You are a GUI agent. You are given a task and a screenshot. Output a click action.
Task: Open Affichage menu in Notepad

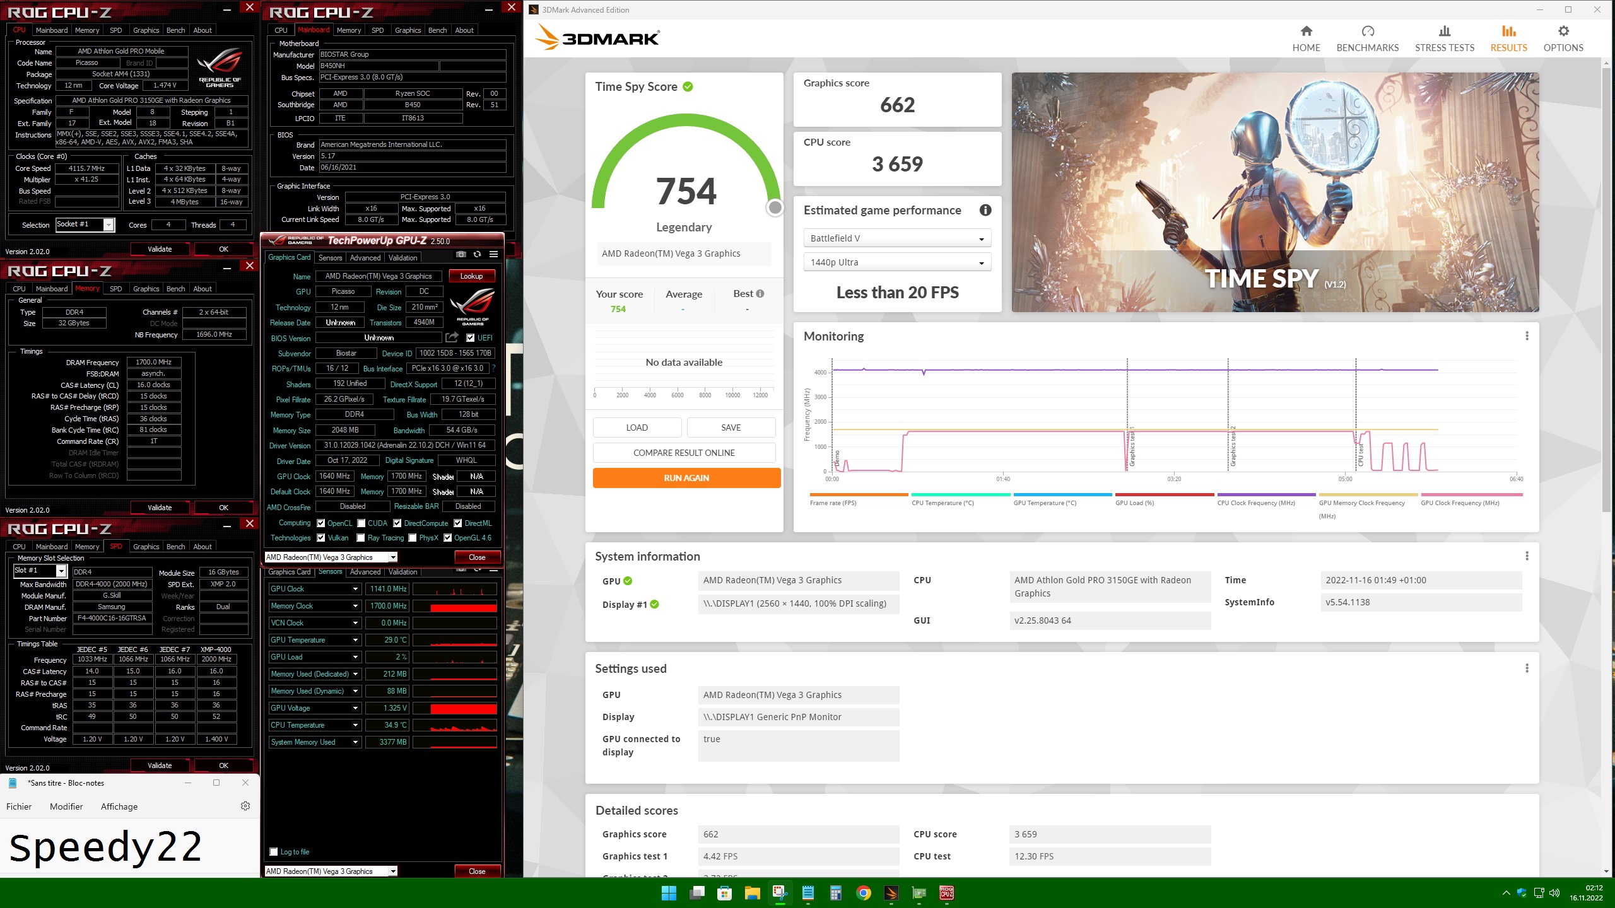point(119,806)
